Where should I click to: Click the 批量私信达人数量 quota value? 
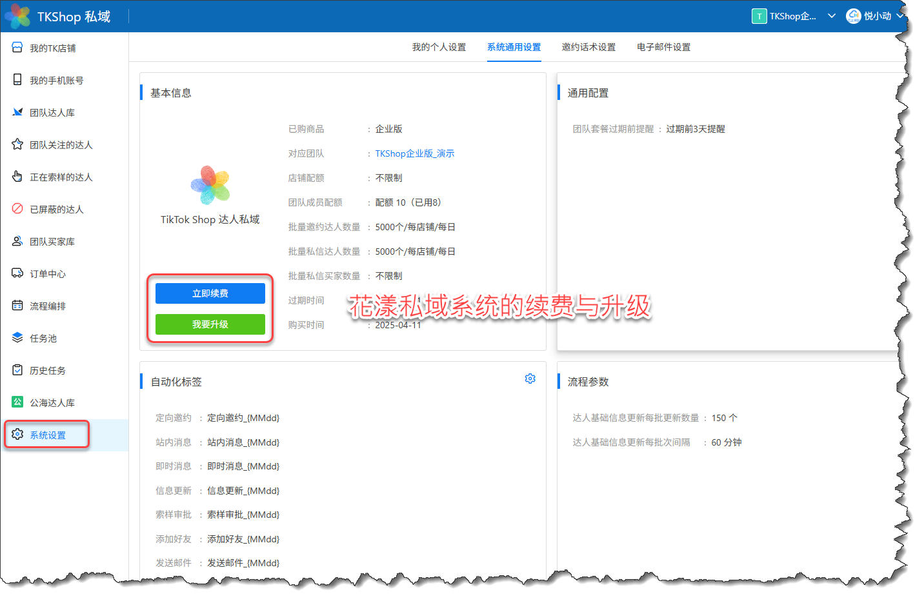(416, 251)
